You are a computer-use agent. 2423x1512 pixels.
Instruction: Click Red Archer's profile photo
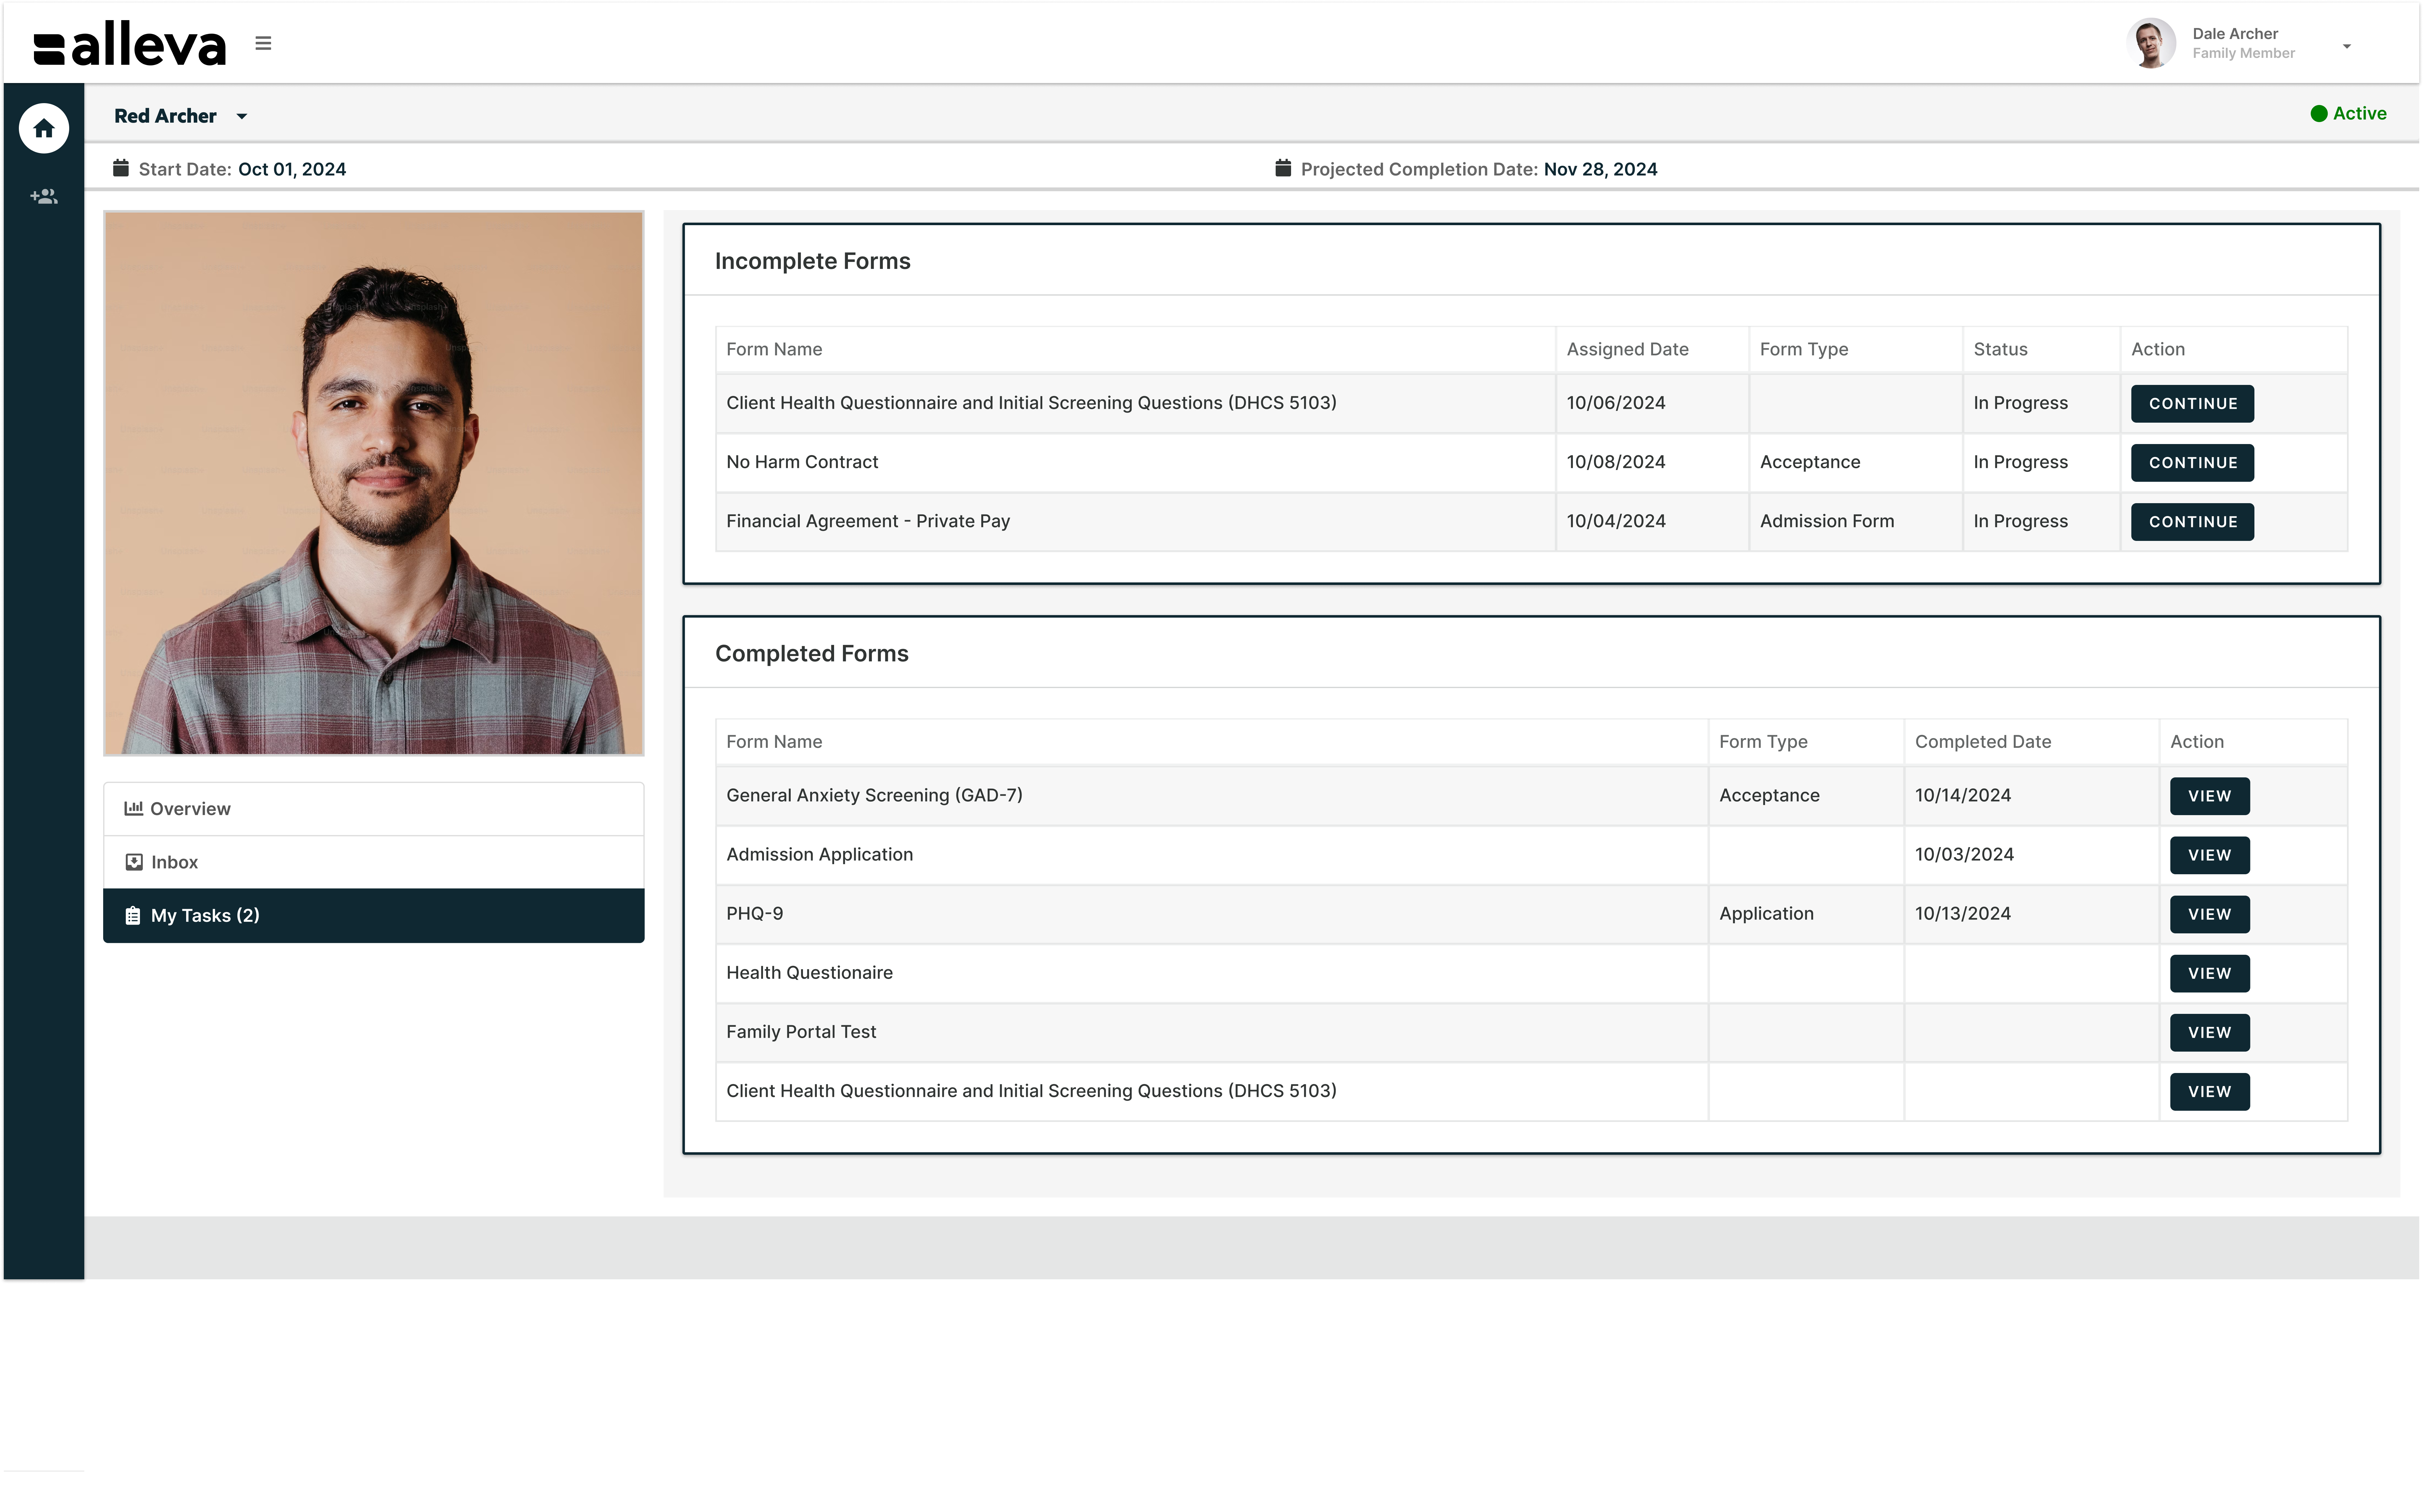374,483
